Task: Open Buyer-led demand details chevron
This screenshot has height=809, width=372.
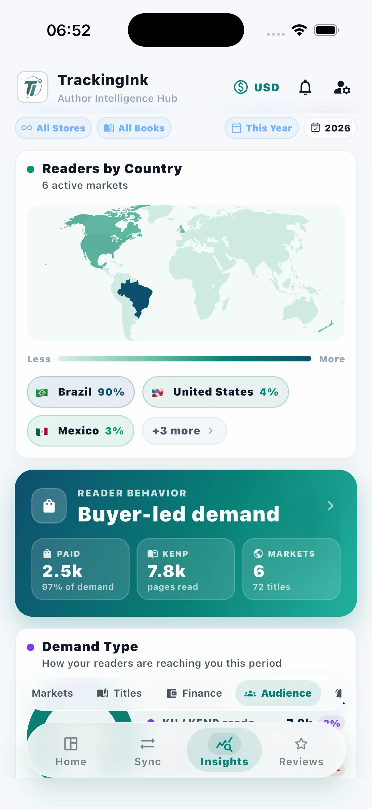Action: click(330, 506)
